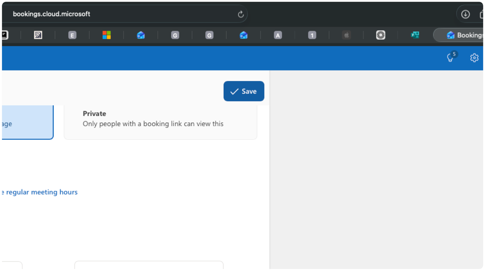Switch to the pinned tab labeled E
Image resolution: width=485 pixels, height=271 pixels.
click(72, 35)
